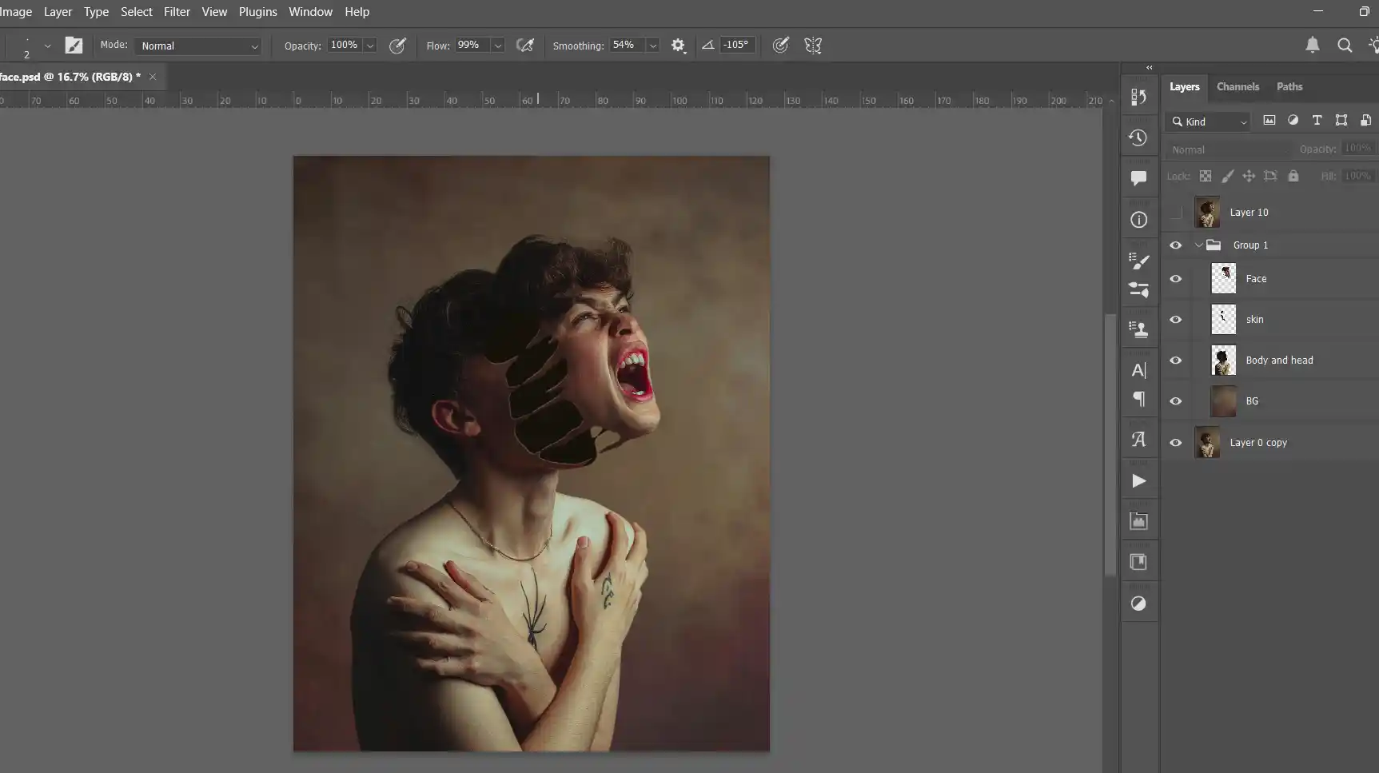The image size is (1379, 773).
Task: Open the Type menu
Action: tap(96, 12)
